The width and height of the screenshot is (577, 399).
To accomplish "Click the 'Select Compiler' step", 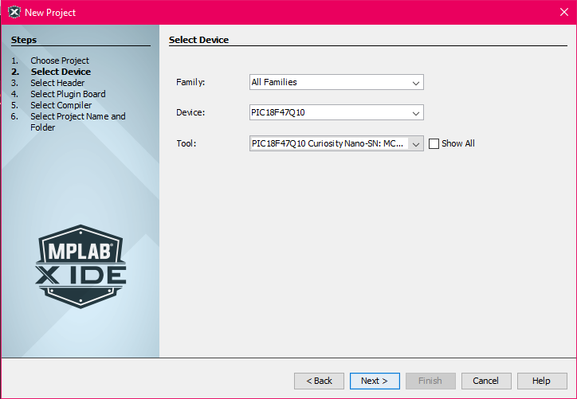I will (61, 105).
